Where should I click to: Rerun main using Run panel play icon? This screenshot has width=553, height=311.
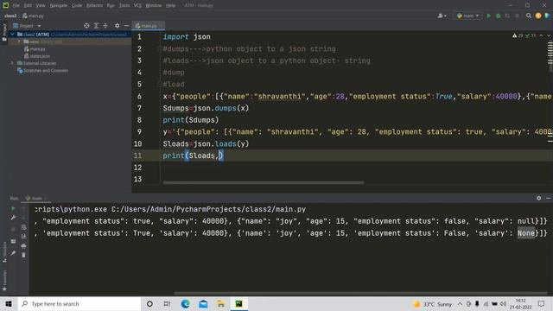tap(13, 208)
